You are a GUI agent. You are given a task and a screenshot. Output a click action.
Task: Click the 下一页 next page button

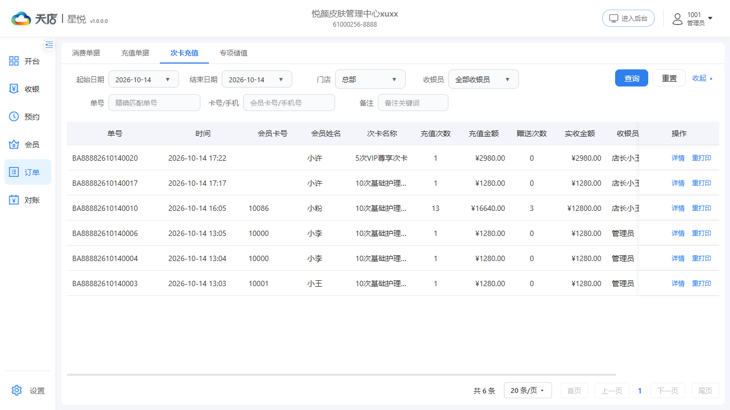click(667, 391)
